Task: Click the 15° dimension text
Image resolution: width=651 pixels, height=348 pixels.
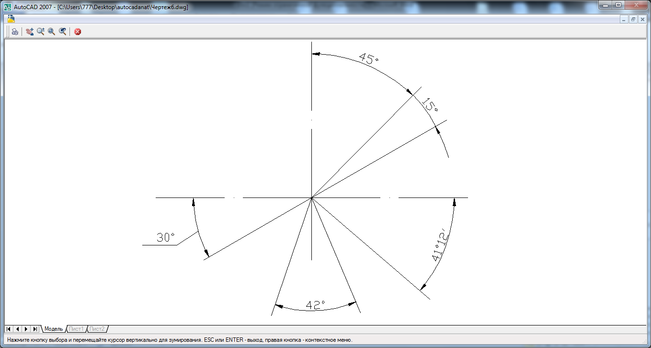Action: 430,104
